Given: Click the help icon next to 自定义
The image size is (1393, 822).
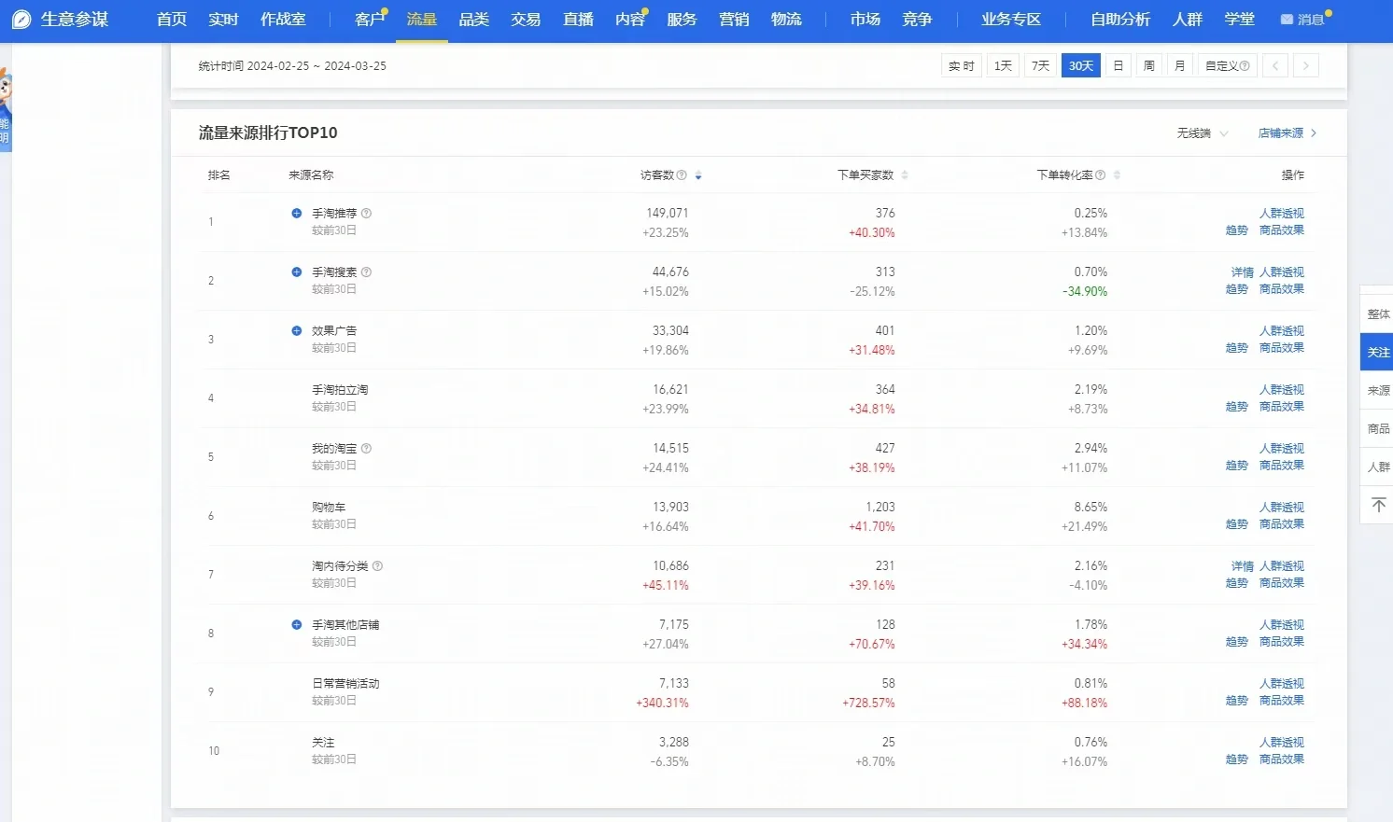Looking at the screenshot, I should [1243, 65].
